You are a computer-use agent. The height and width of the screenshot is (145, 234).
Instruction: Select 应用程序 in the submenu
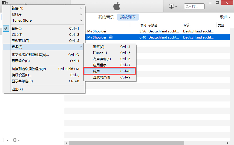tap(110, 65)
